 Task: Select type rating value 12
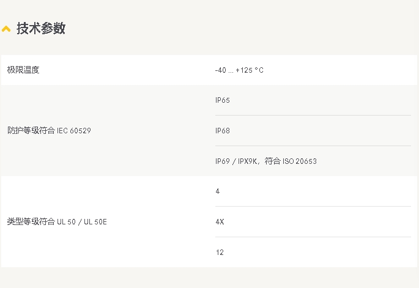(x=220, y=253)
